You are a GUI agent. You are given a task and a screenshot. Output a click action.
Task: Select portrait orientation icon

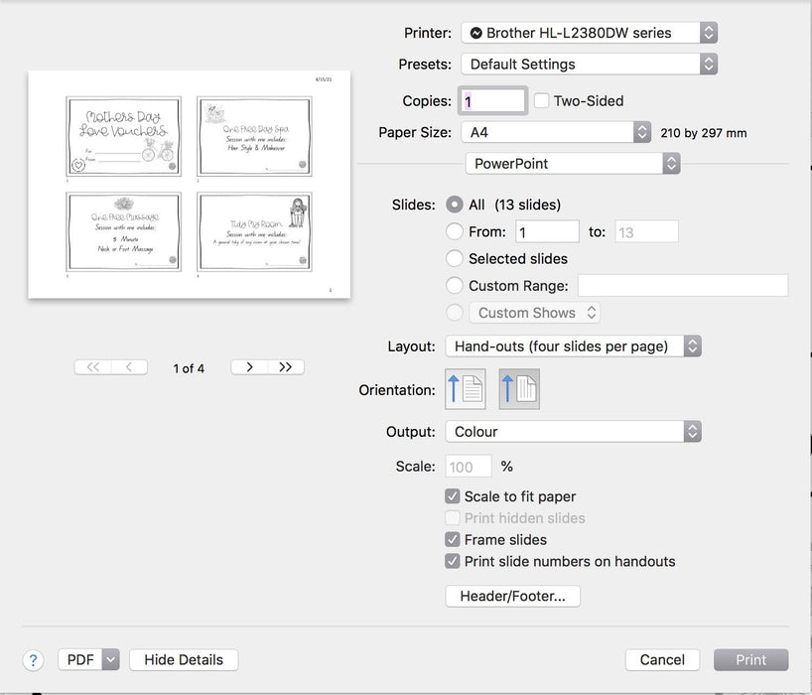465,389
